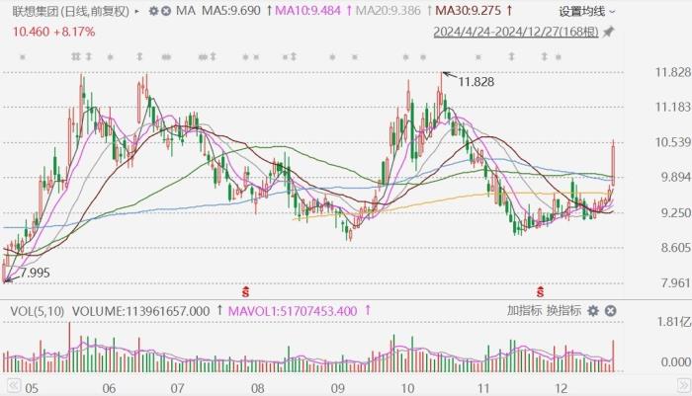
Task: Select the latest red volume bar
Action: (x=613, y=356)
